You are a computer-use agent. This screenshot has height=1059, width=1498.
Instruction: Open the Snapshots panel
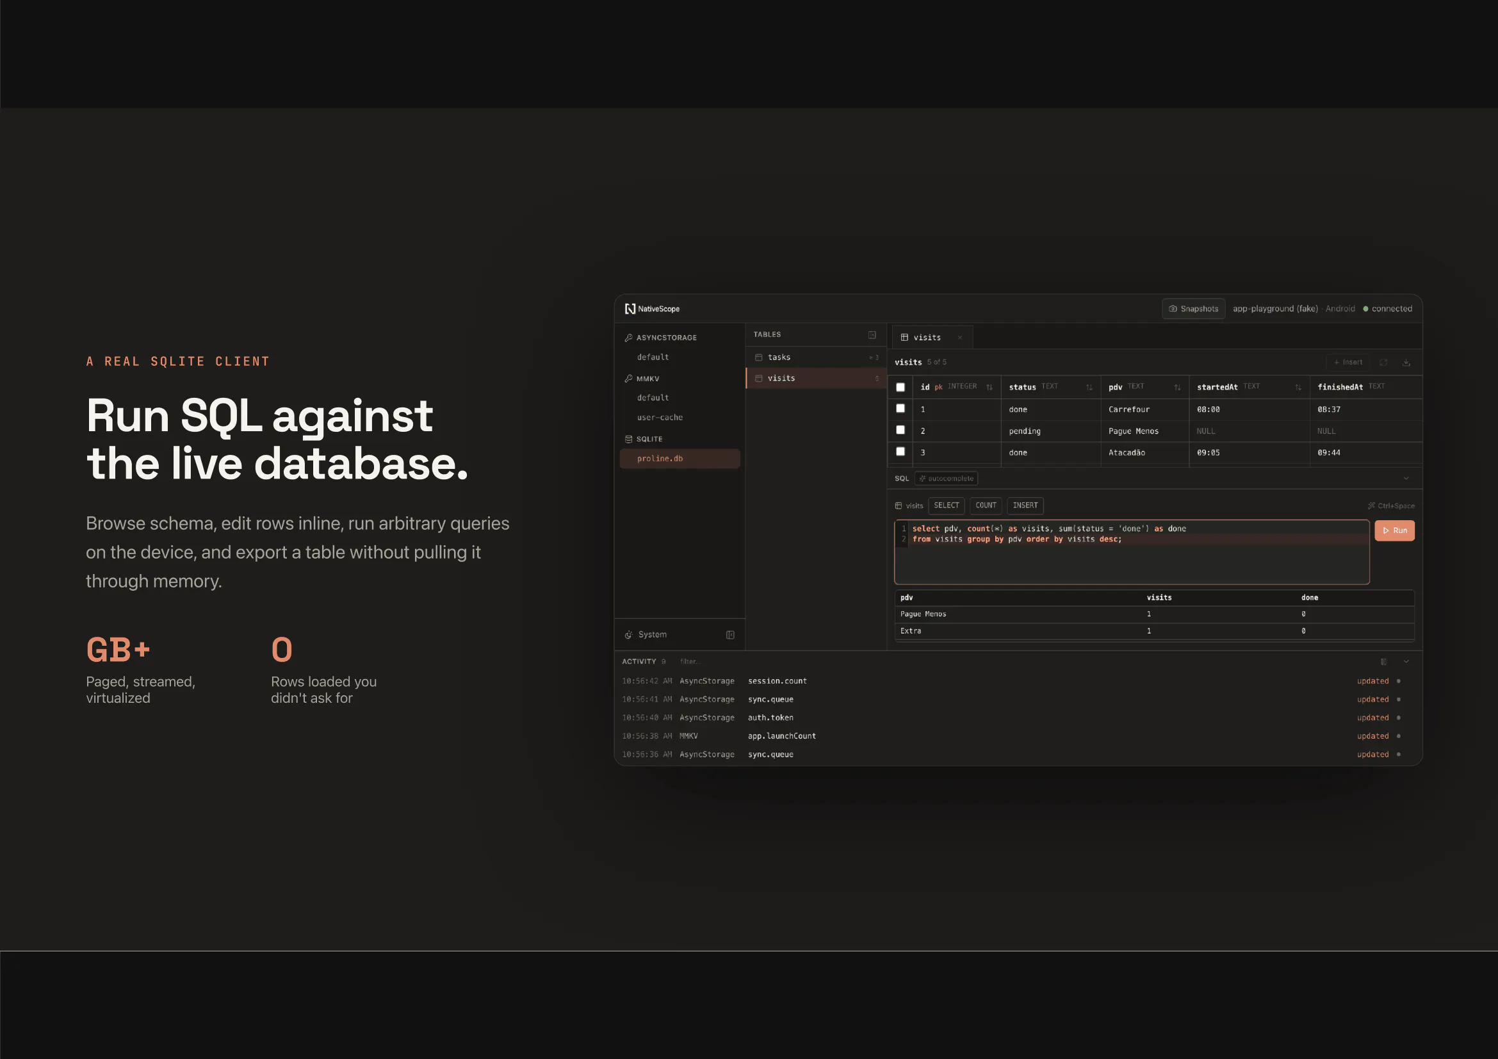tap(1193, 309)
